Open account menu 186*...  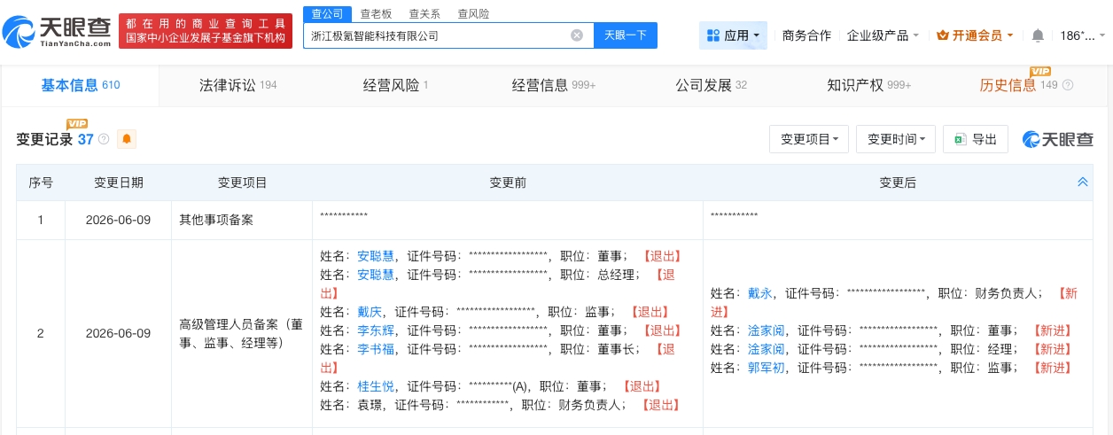[1083, 35]
